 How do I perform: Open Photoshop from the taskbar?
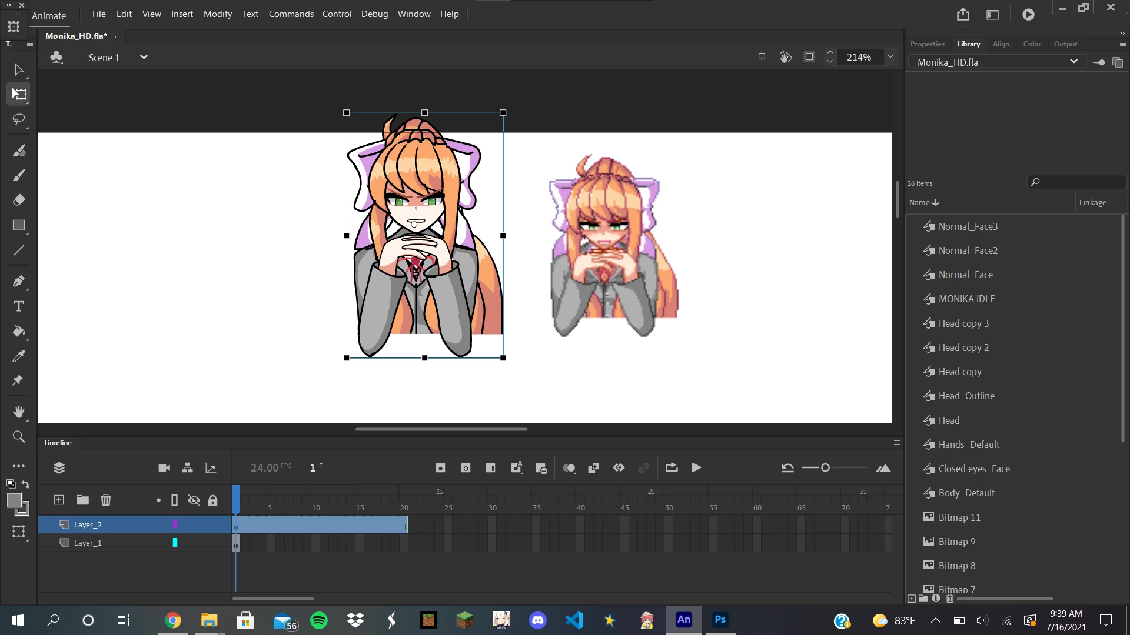pos(720,620)
